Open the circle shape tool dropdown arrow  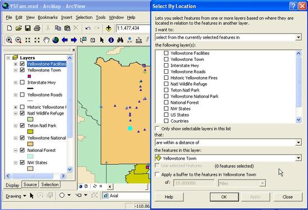click(69, 195)
